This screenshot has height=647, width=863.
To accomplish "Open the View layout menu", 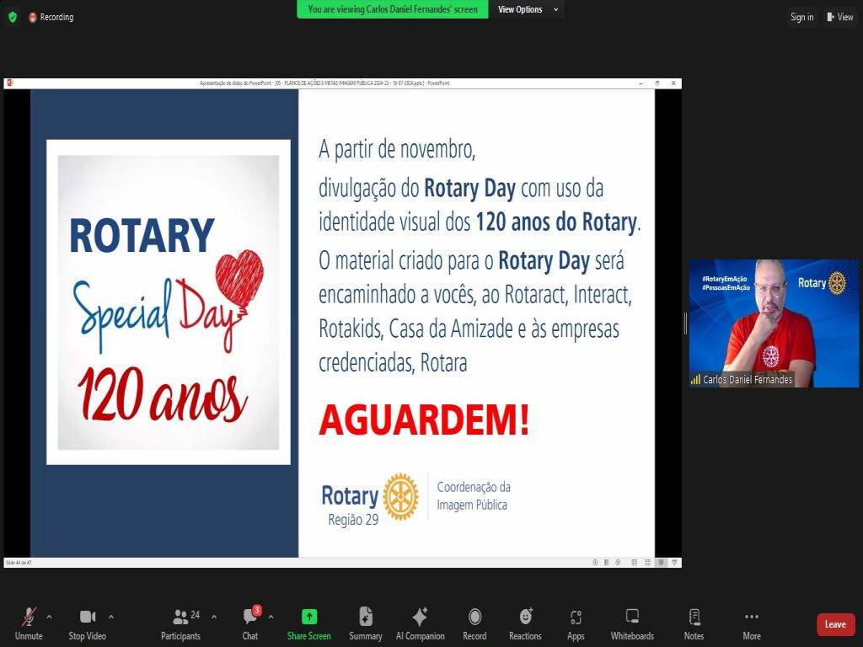I will pos(839,17).
